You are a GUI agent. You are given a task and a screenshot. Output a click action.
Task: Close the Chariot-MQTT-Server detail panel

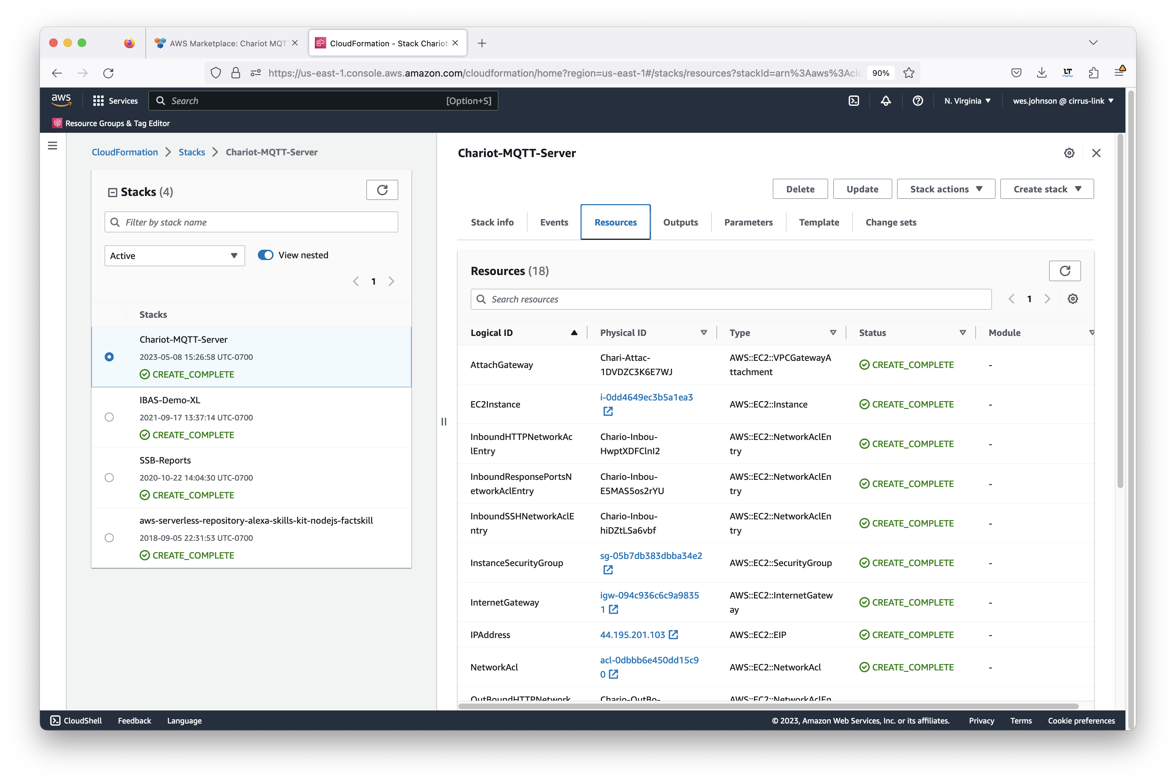click(1096, 153)
